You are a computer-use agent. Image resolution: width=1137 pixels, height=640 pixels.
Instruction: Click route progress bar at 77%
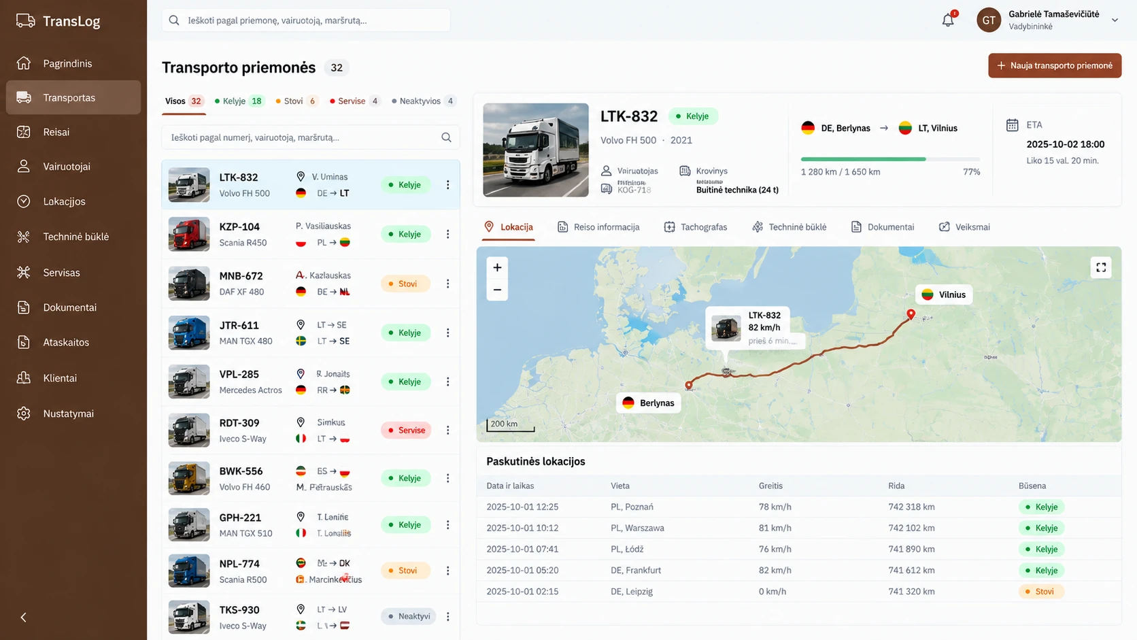point(890,159)
